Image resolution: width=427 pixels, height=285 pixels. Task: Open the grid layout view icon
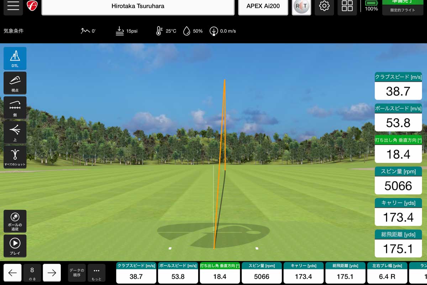click(347, 6)
